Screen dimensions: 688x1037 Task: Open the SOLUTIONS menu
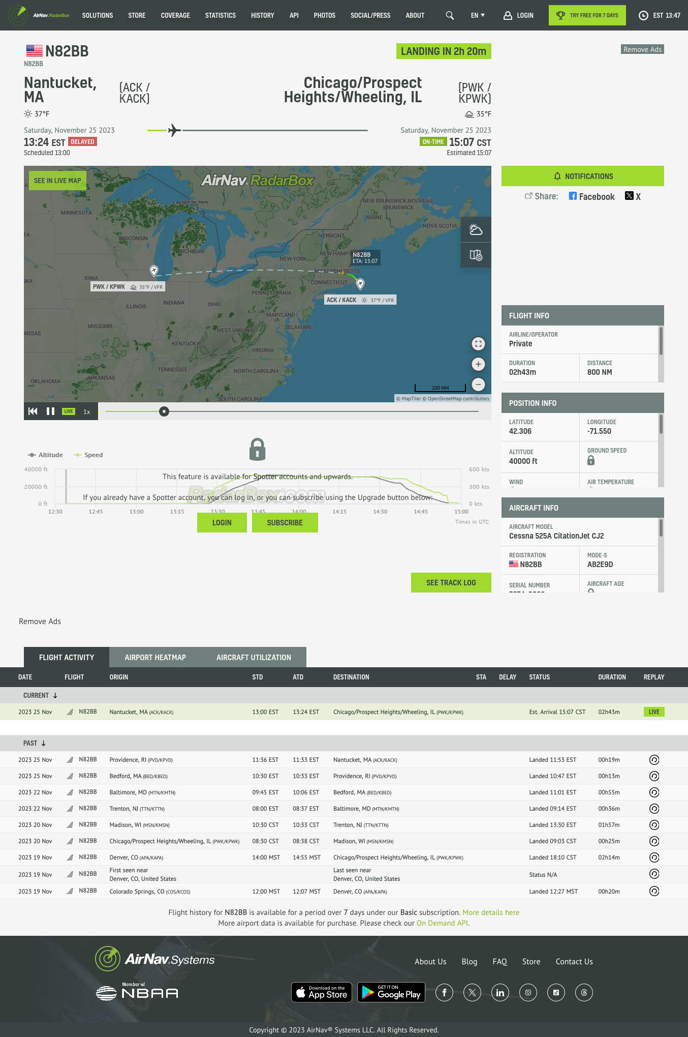pos(98,15)
